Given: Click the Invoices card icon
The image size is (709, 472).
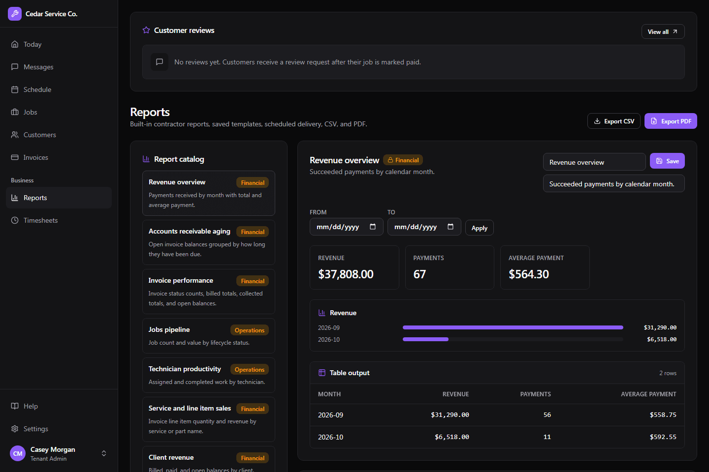Looking at the screenshot, I should [15, 157].
